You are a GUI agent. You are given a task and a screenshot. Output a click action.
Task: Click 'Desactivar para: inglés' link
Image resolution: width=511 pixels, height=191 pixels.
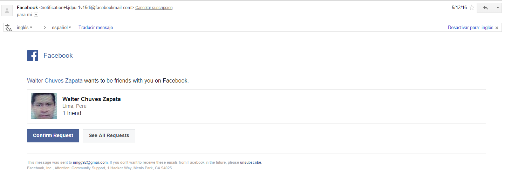click(x=470, y=27)
